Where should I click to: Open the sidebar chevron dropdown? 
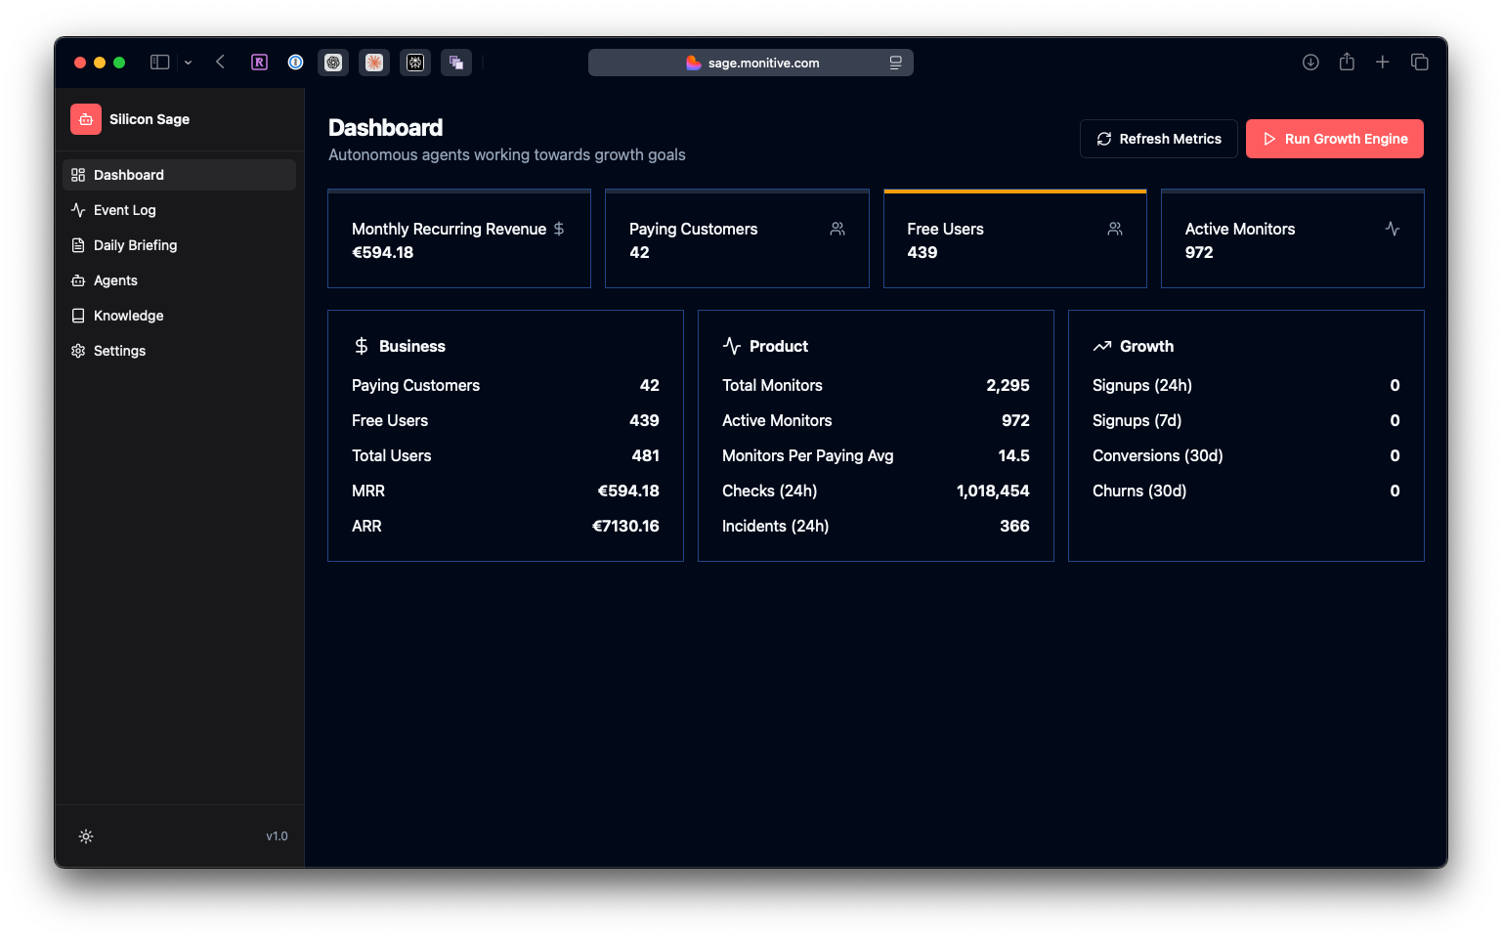click(x=188, y=62)
